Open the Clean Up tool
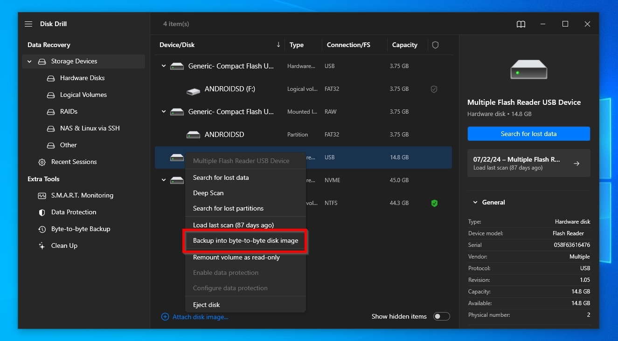Viewport: 618px width, 341px height. coord(64,246)
